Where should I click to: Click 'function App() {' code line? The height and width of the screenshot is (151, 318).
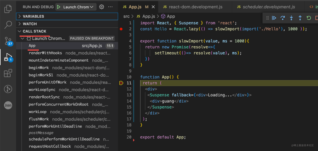point(160,77)
